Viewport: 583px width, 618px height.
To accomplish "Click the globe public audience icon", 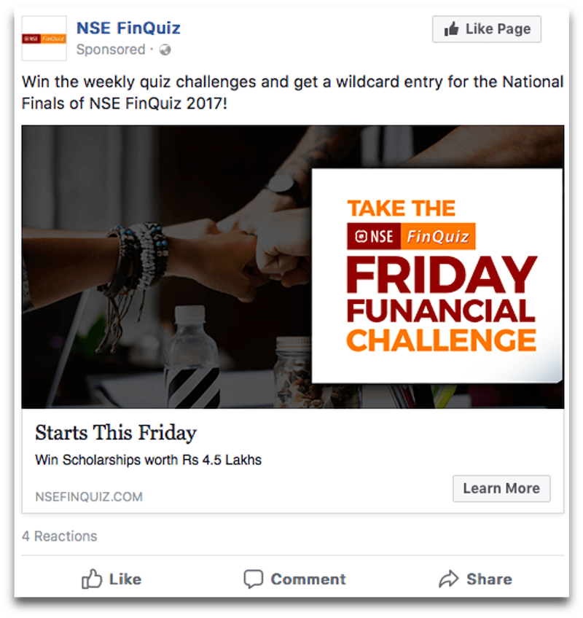I will [165, 50].
